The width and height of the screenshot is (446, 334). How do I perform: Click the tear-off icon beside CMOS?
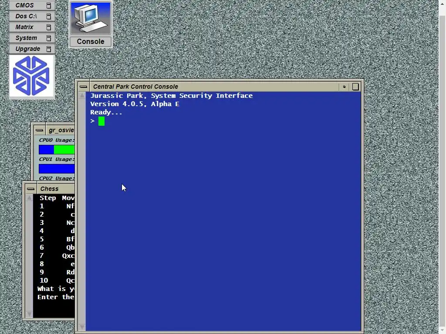(x=49, y=5)
